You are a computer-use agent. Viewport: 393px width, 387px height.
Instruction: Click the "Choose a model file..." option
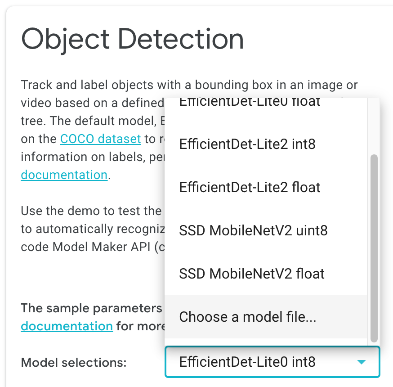pos(248,317)
